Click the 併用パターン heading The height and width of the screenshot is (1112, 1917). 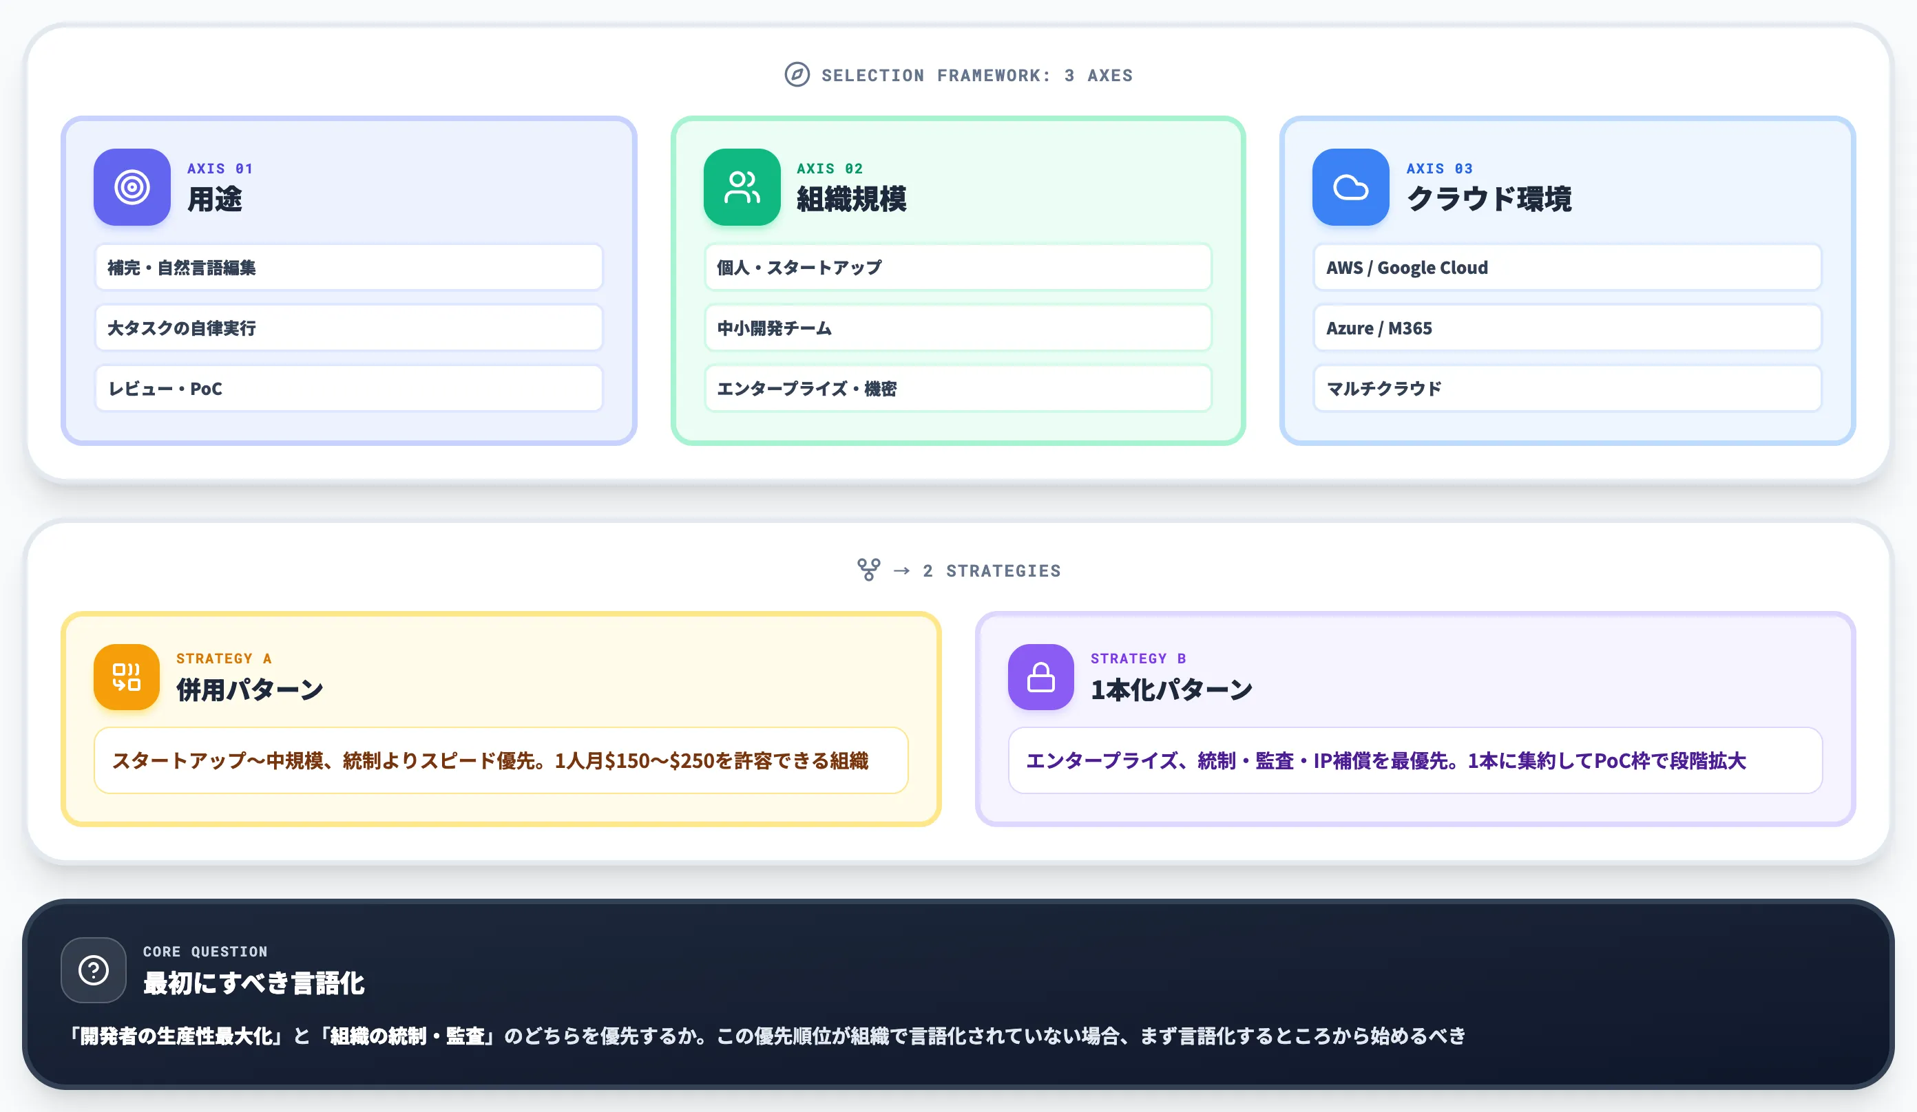[x=249, y=689]
